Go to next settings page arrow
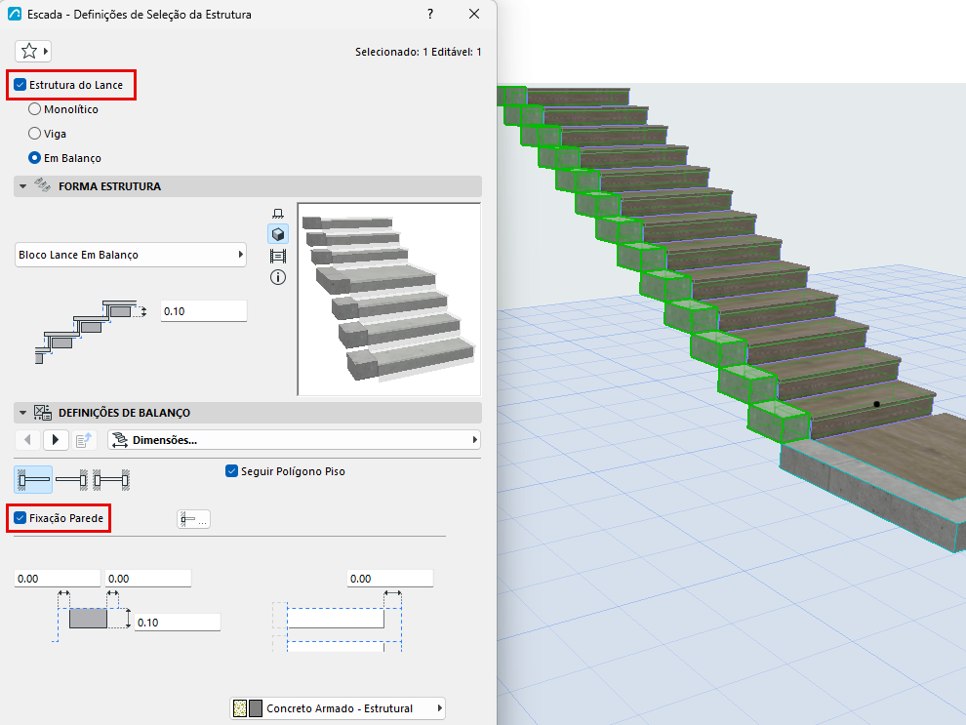This screenshot has height=725, width=966. click(x=56, y=440)
